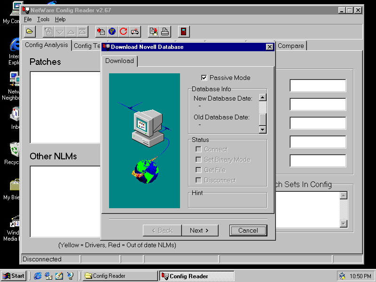
Task: Click the channels quick launch icon
Action: click(70, 276)
